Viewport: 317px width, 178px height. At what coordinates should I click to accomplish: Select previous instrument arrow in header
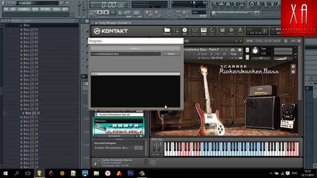222,49
